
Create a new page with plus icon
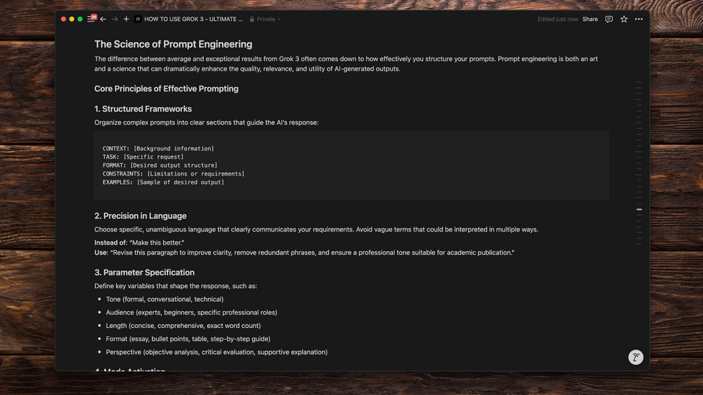(x=127, y=19)
